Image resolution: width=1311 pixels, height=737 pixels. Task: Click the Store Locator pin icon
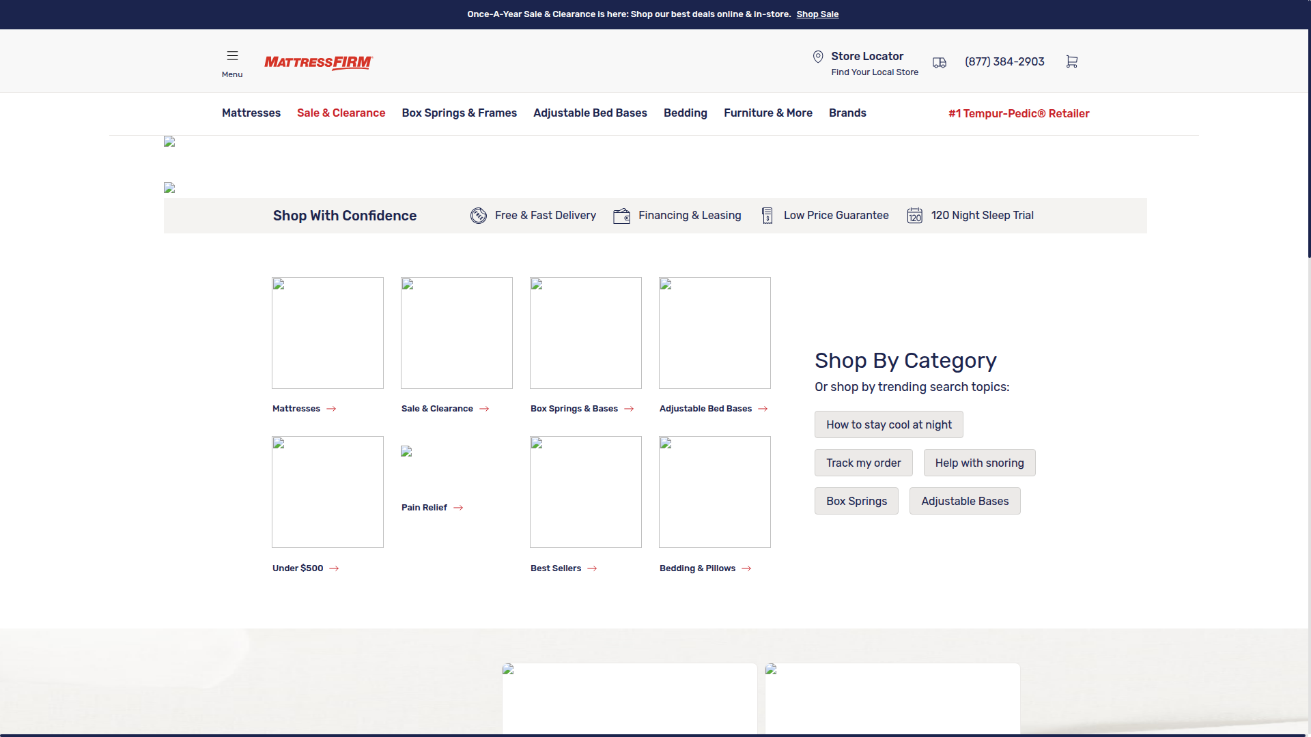point(818,57)
